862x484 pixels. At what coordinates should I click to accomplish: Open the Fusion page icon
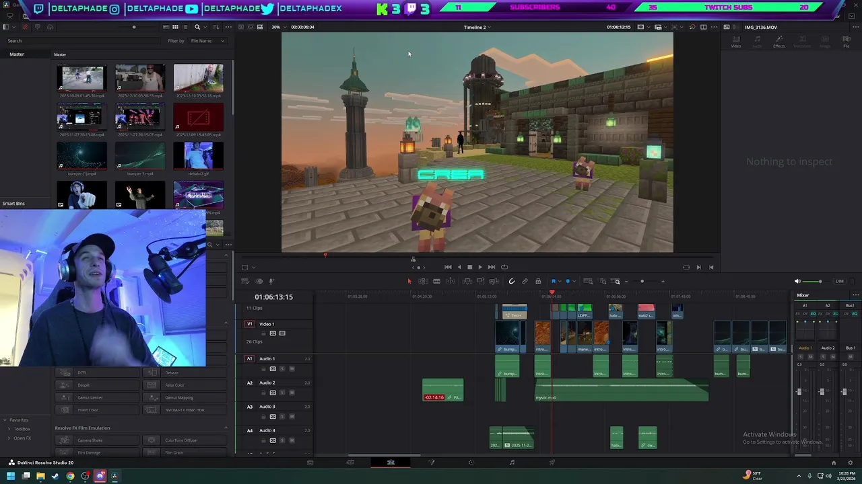432,462
